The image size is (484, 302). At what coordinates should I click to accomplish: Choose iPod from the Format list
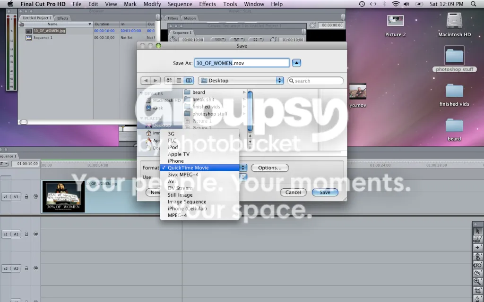[200, 147]
